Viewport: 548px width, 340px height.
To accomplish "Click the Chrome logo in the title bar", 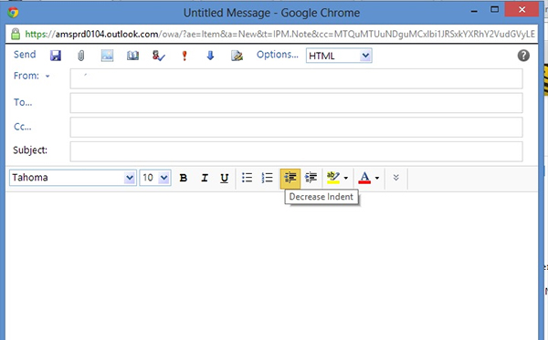I will 14,13.
